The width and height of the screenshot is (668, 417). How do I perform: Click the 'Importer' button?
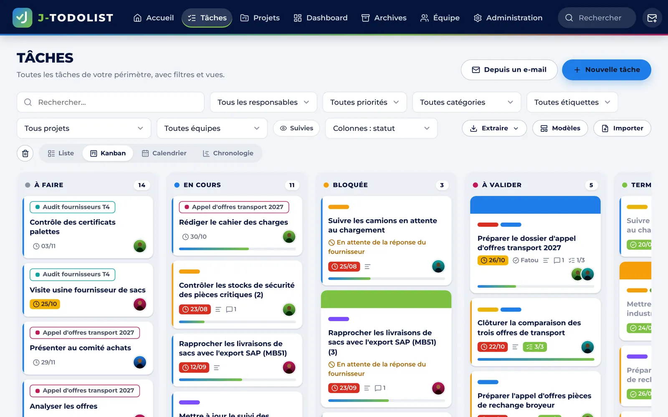[622, 128]
